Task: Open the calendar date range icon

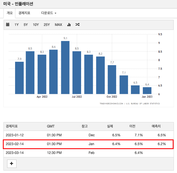Action: click(8, 24)
